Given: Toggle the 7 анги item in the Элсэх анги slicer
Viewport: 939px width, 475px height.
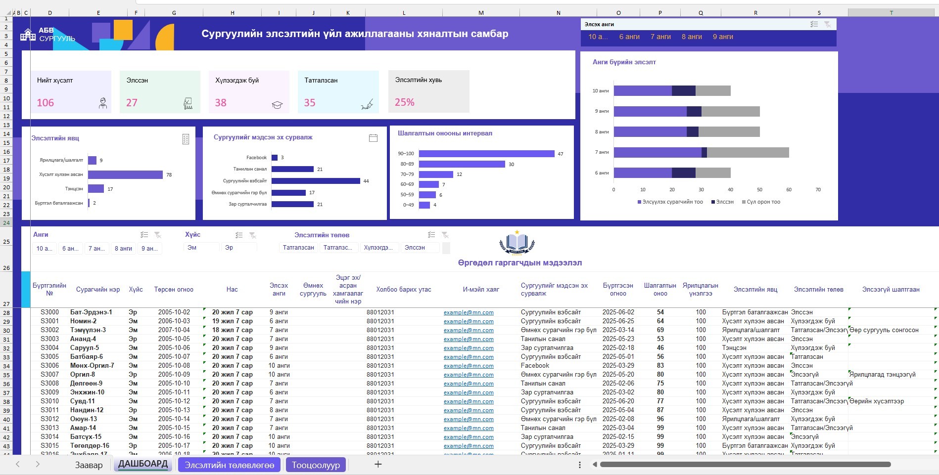Looking at the screenshot, I should [660, 37].
